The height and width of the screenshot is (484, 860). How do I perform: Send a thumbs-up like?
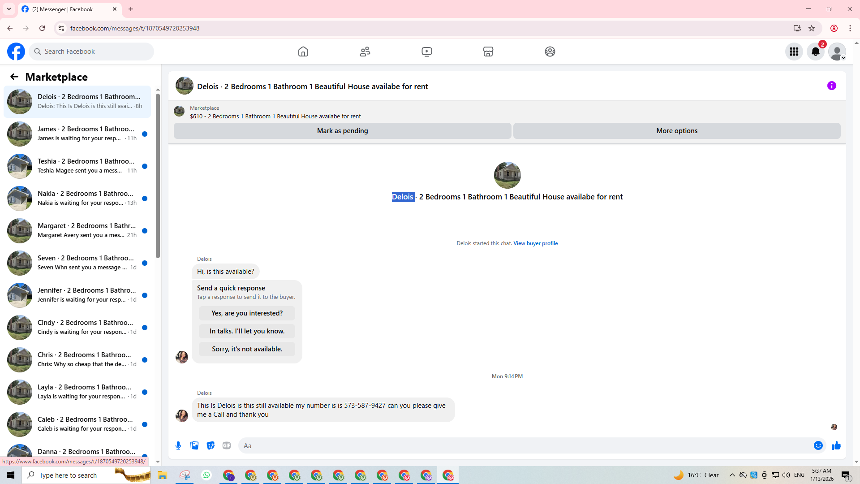pyautogui.click(x=836, y=445)
